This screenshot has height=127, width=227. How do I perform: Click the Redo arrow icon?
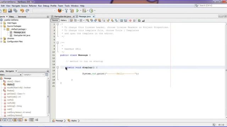tap(27, 11)
